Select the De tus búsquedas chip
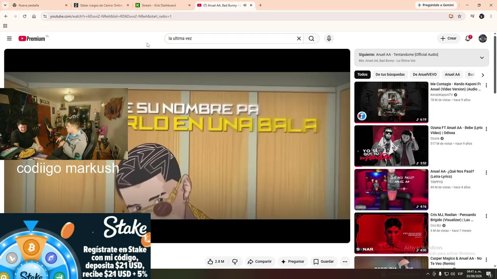 (x=390, y=74)
